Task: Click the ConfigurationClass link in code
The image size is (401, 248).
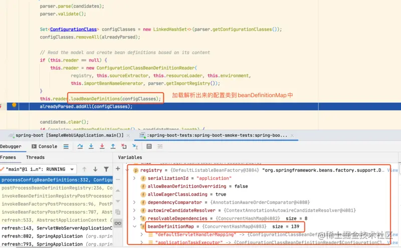Action: tap(73, 30)
